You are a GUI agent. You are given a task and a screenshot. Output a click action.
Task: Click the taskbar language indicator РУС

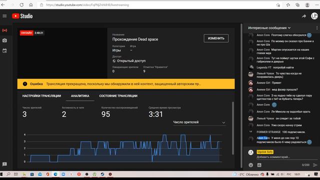(x=289, y=174)
